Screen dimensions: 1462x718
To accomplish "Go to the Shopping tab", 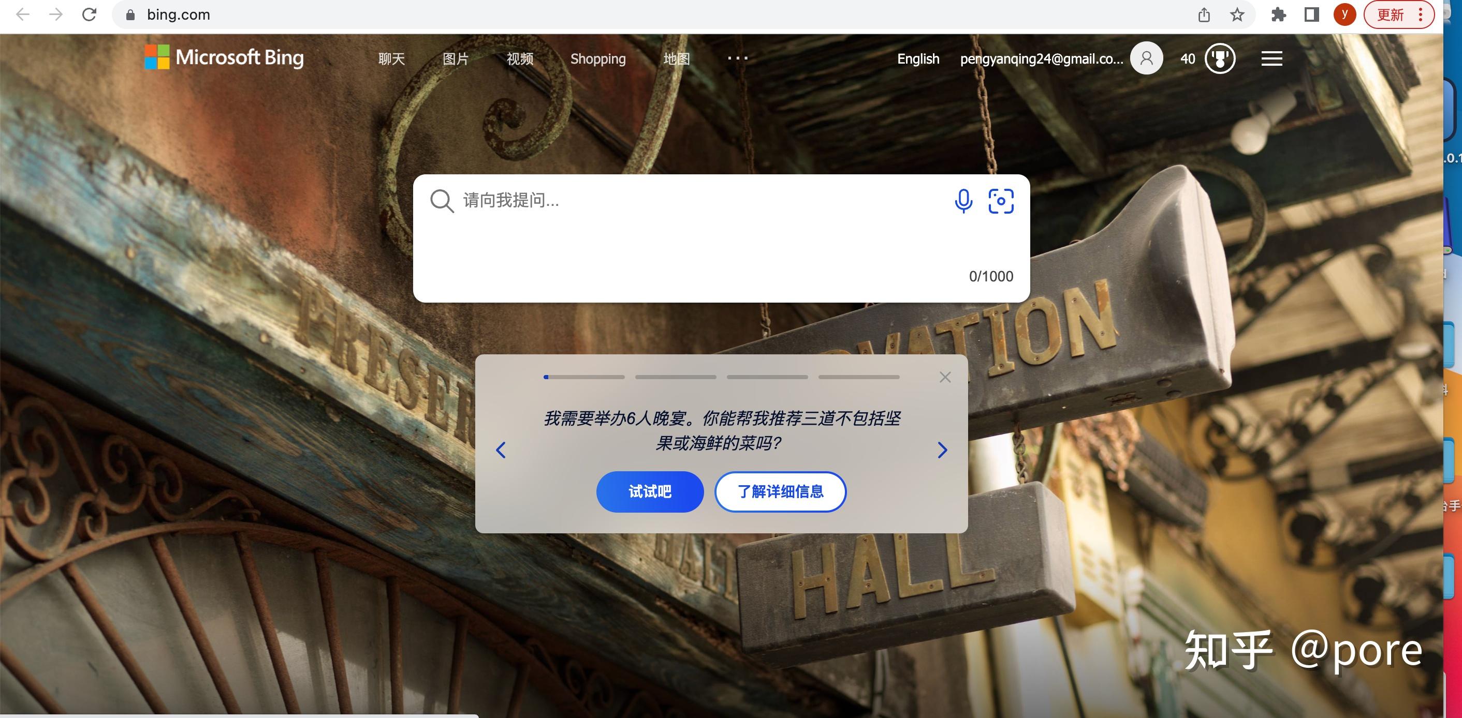I will [x=597, y=59].
